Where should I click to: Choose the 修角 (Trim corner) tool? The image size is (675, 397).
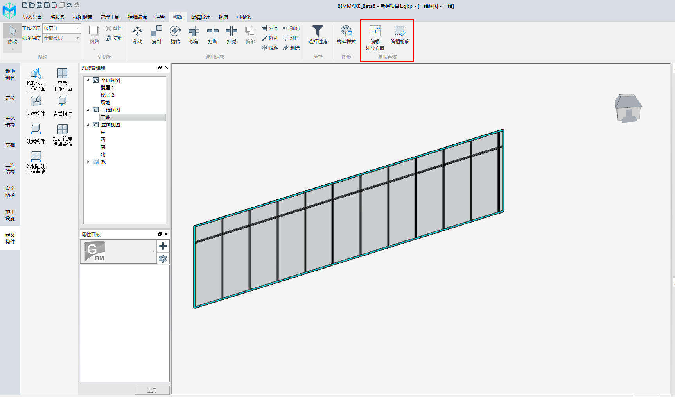coord(194,35)
